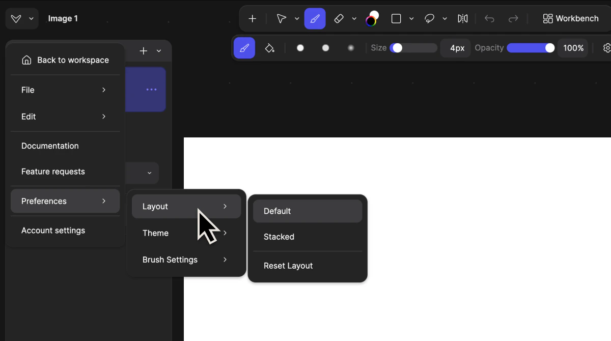This screenshot has width=611, height=341.
Task: Expand the lasso tool dropdown arrow
Action: point(445,19)
